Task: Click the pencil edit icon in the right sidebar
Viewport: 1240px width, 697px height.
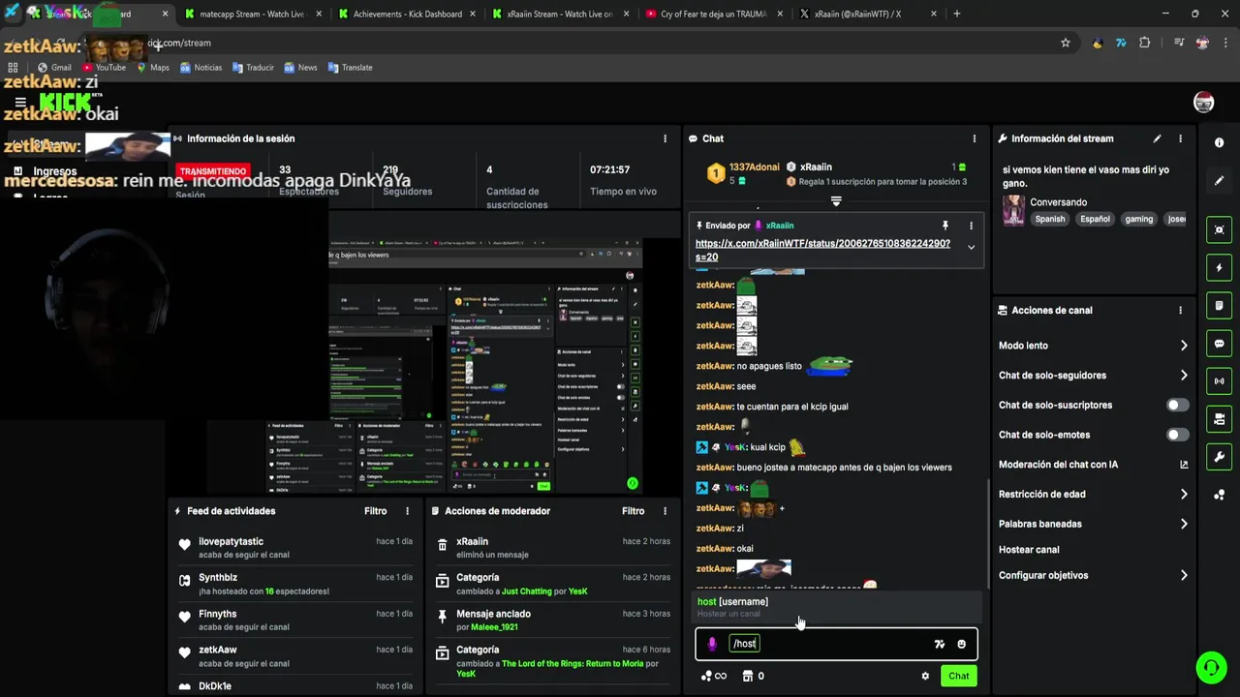Action: pos(1219,181)
